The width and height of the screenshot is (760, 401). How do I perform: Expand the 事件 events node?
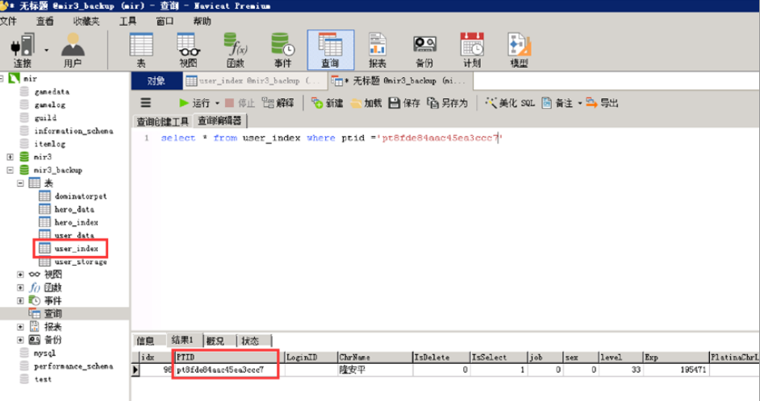(x=20, y=300)
